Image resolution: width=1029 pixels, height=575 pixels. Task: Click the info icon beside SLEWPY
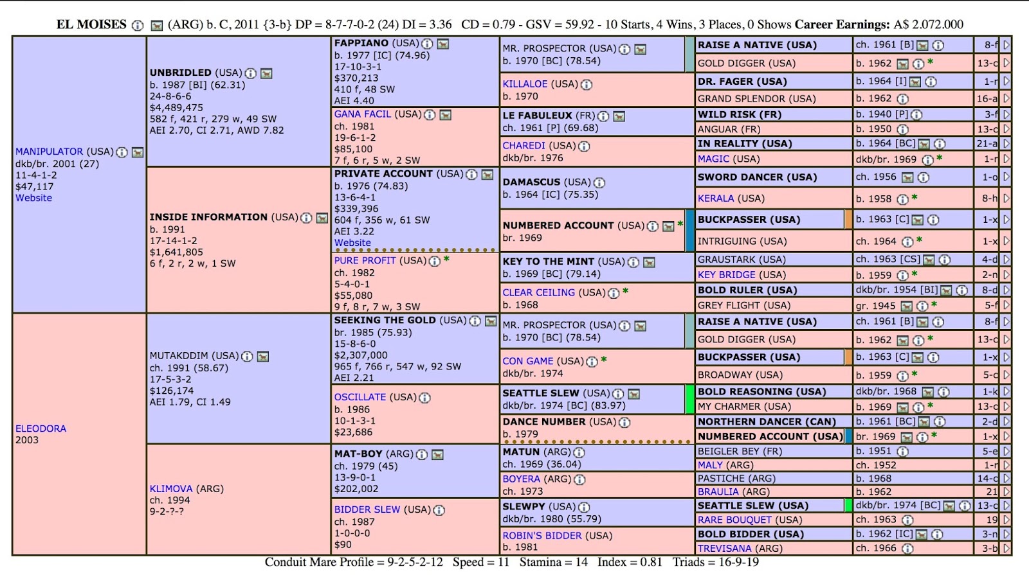coord(584,508)
